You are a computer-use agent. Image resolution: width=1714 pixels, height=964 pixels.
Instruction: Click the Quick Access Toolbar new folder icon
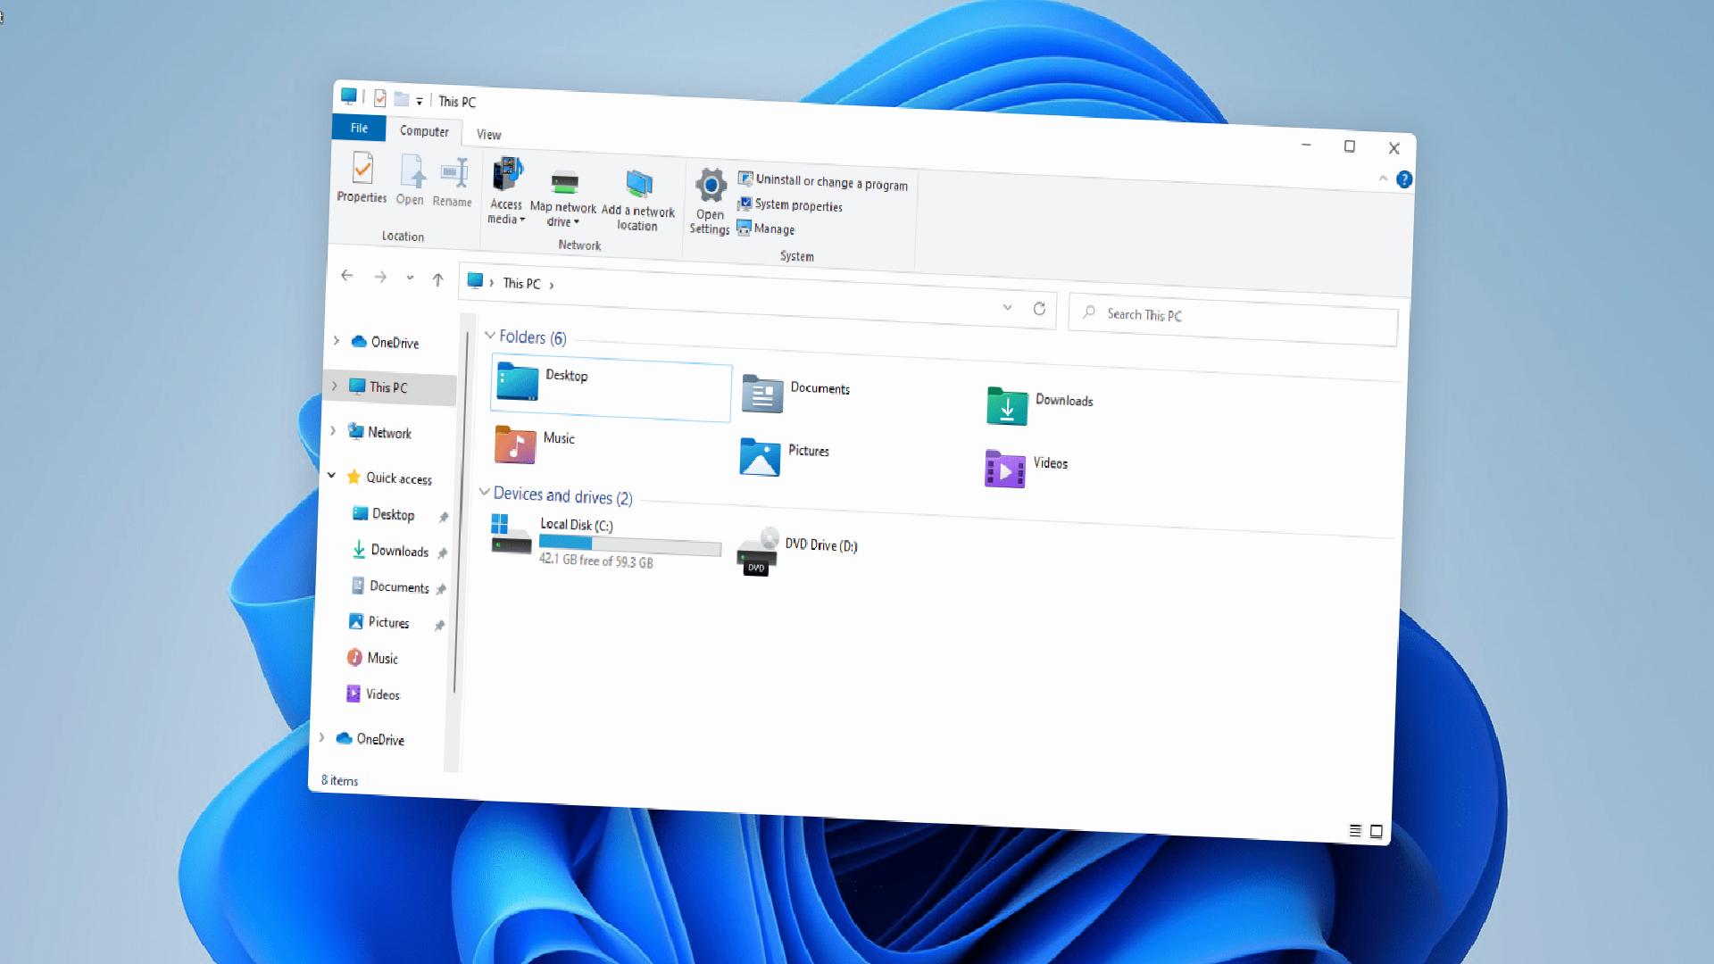[402, 99]
